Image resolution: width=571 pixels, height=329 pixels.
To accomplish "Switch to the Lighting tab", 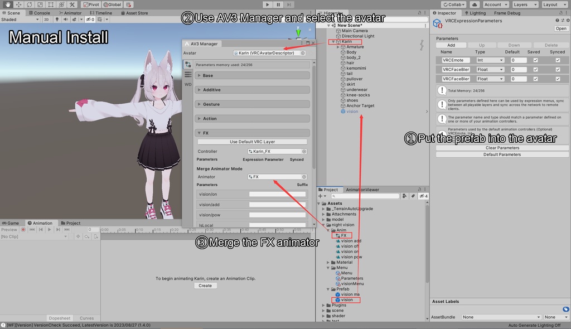I will (x=475, y=13).
